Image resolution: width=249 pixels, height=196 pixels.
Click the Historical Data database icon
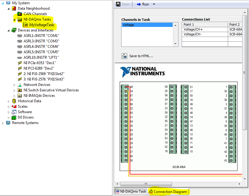click(x=14, y=101)
